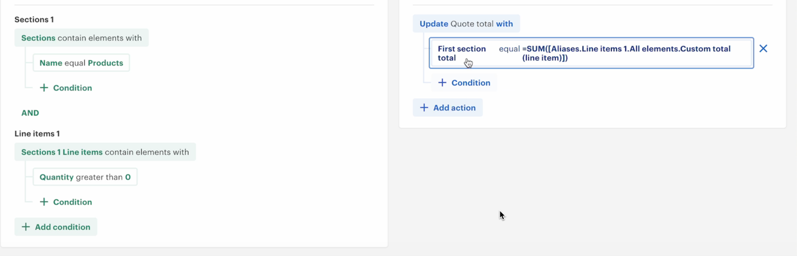Click the greater than operator in Quantity condition

pyautogui.click(x=99, y=177)
